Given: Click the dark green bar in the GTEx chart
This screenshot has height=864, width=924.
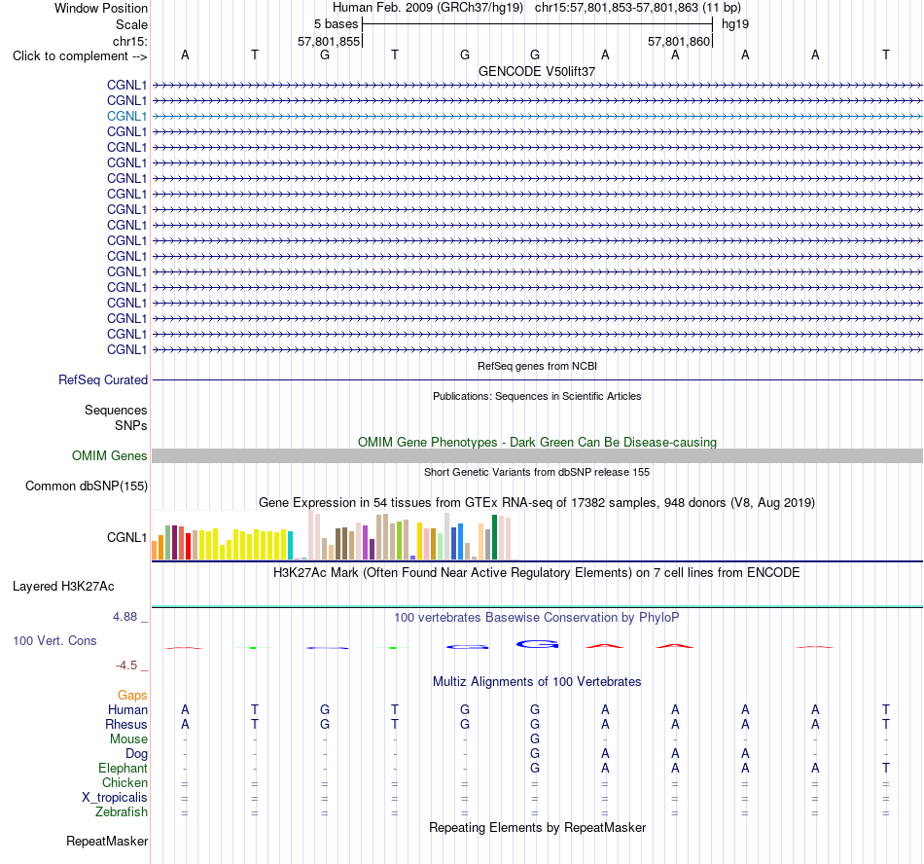Looking at the screenshot, I should tap(495, 537).
